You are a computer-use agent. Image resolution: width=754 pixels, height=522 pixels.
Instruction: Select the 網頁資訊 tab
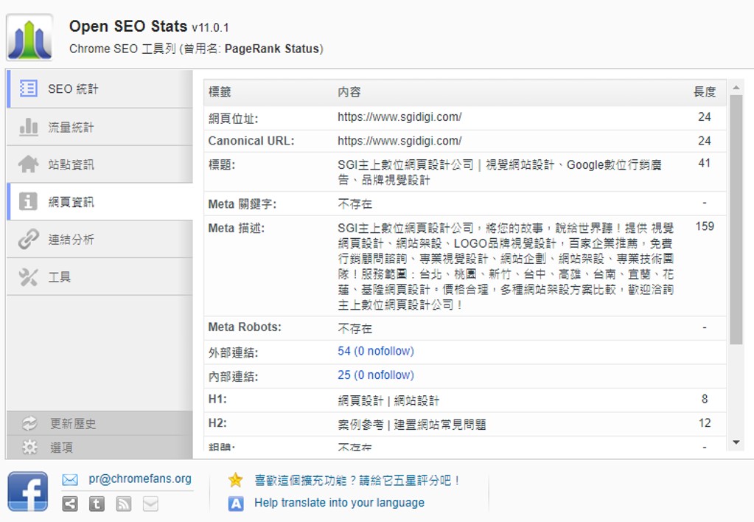click(100, 202)
